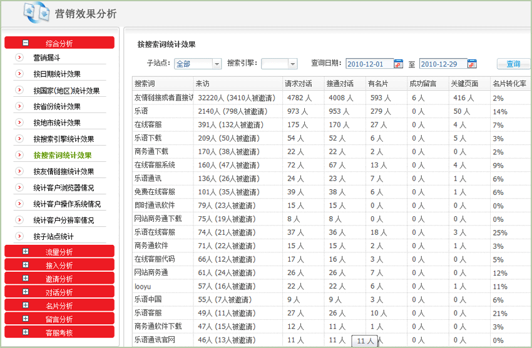Click 4782 人 request dialog cell
This screenshot has width=532, height=348.
[x=299, y=98]
